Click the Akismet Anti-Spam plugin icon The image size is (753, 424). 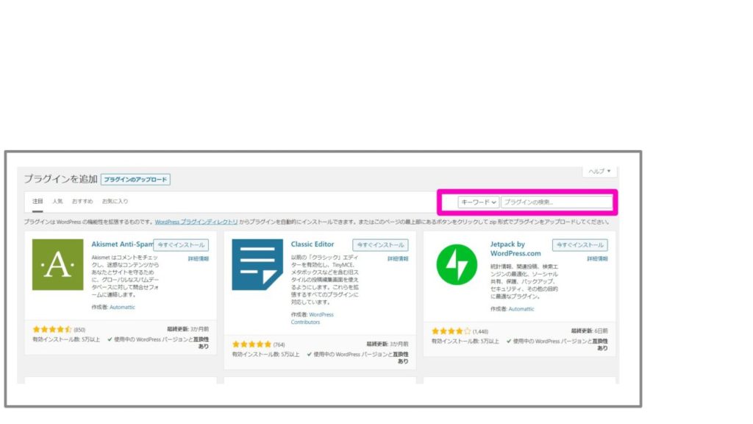coord(57,264)
